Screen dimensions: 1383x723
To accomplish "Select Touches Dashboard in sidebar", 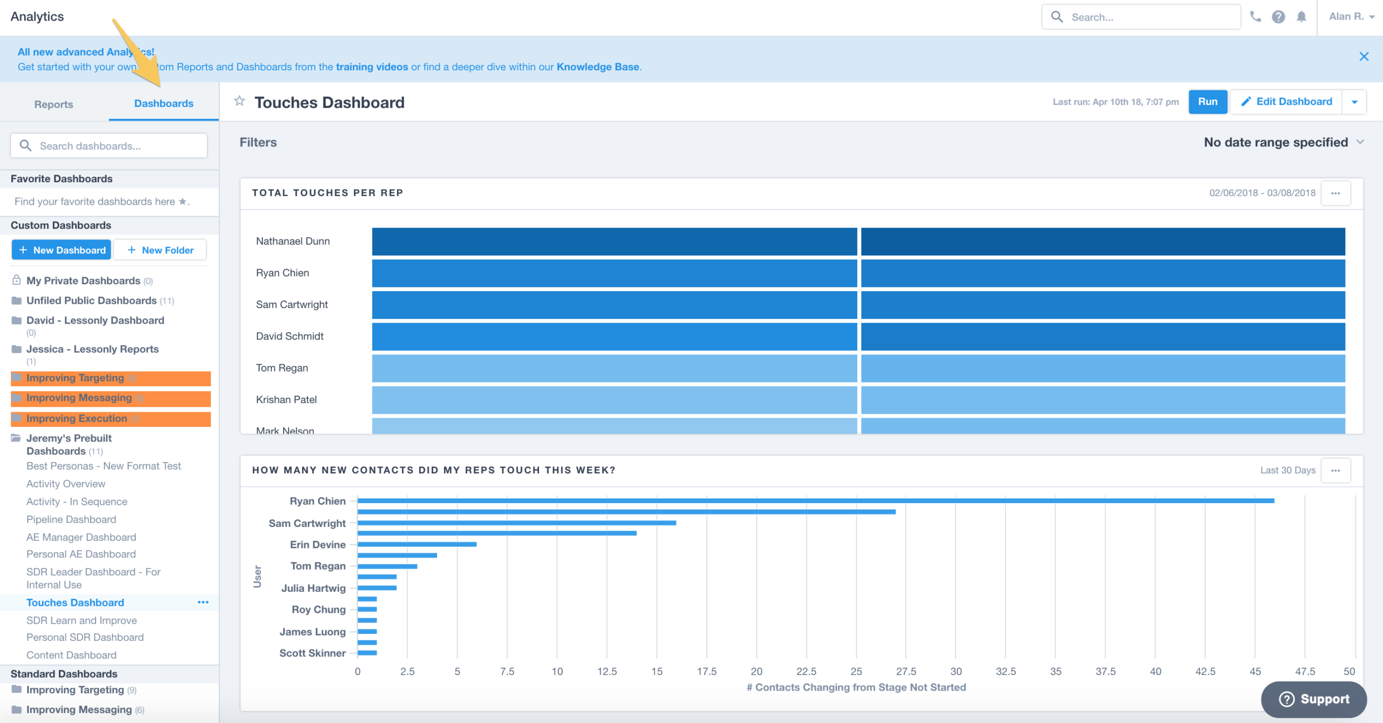I will (x=75, y=602).
